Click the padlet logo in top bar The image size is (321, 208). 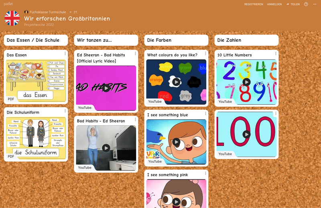8,4
